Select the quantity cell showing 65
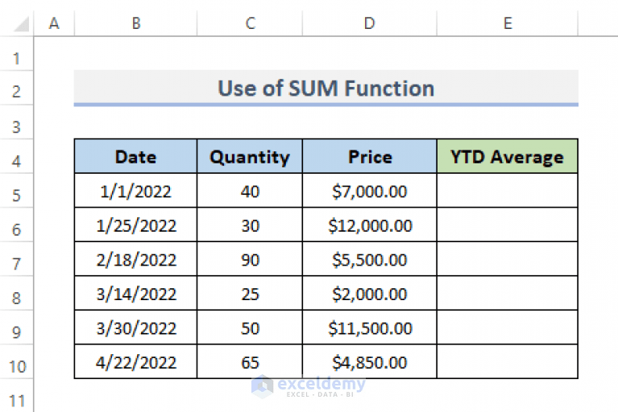The image size is (618, 412). click(250, 361)
